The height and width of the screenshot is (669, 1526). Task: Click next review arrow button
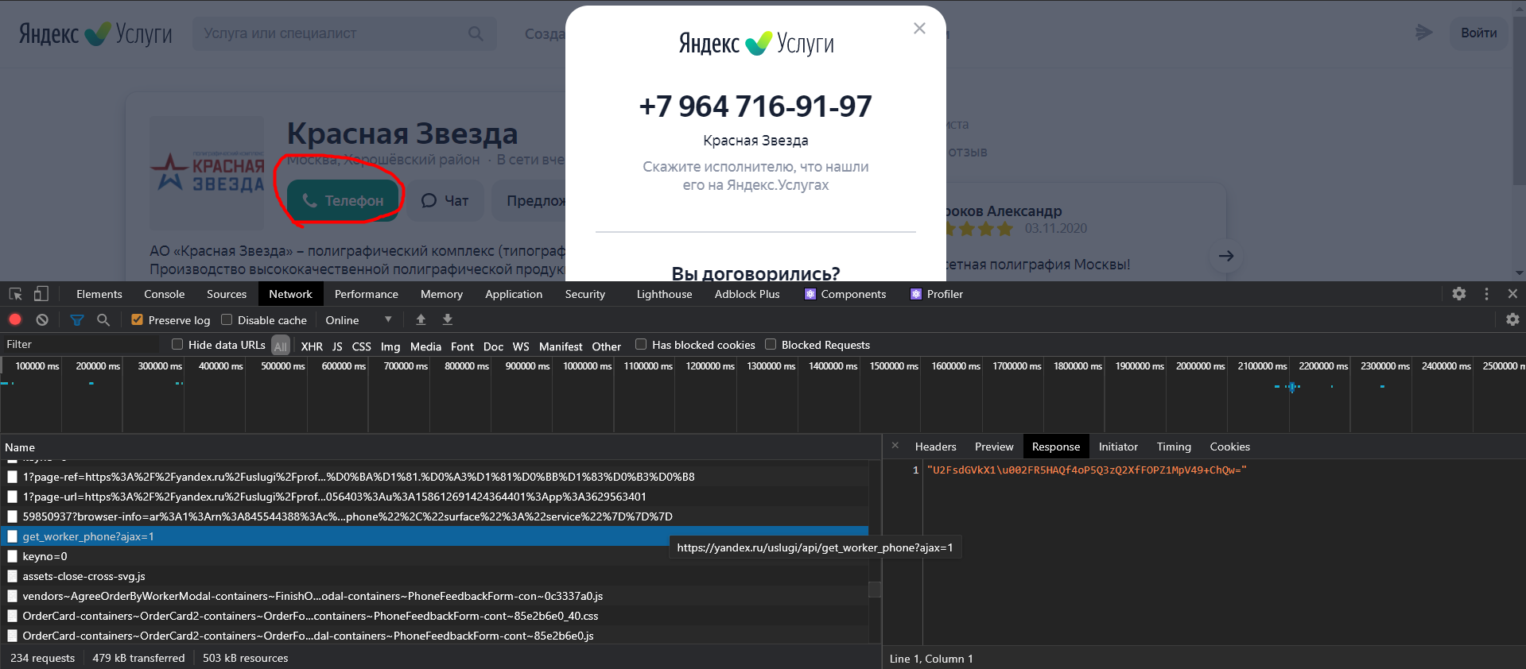click(1226, 256)
